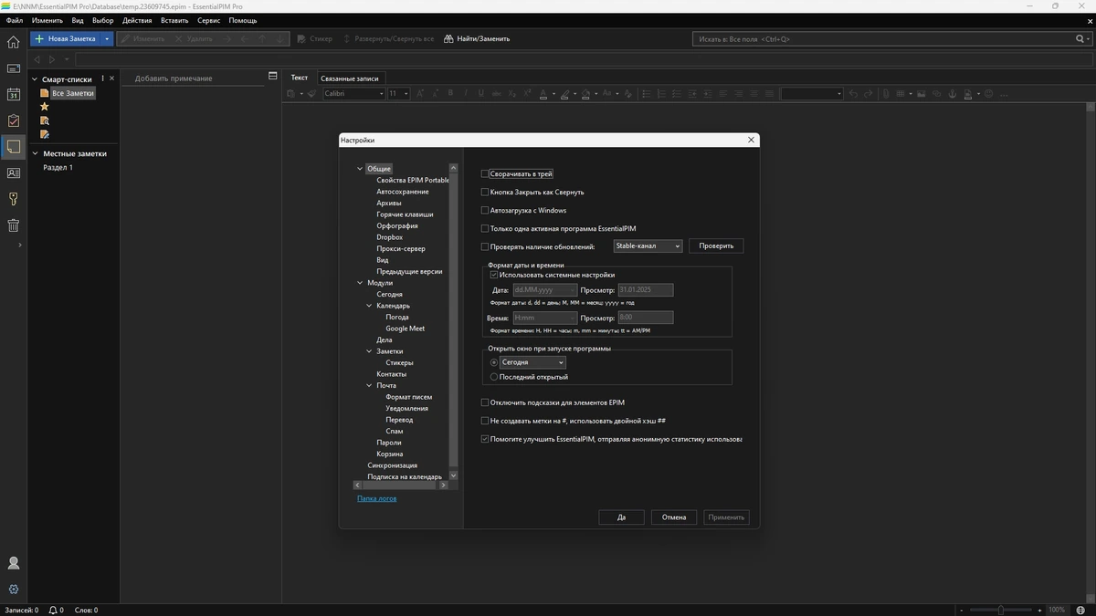This screenshot has width=1096, height=616.
Task: Open the Сервис menu
Action: pos(208,20)
